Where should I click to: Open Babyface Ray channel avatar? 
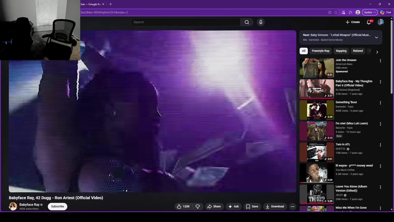(13, 206)
